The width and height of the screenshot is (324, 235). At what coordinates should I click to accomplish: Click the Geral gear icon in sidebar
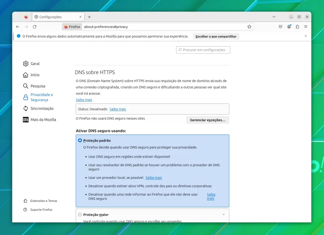pos(25,63)
